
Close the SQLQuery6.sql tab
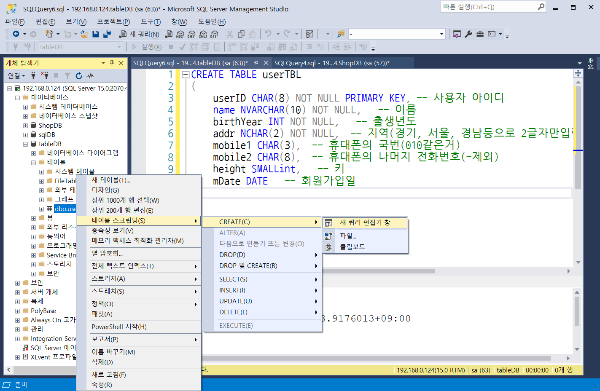point(266,63)
